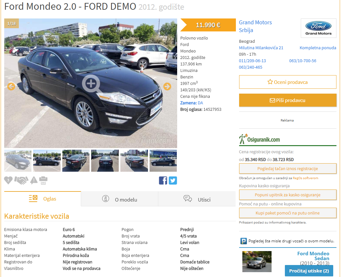Click the Pogledaj tačan iznos registracije button
Image resolution: width=341 pixels, height=277 pixels.
287,168
